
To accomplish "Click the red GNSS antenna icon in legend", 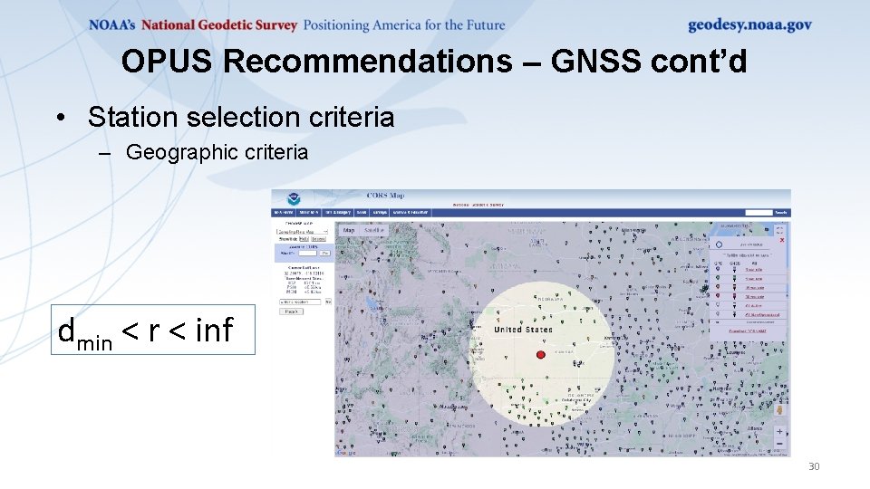I will (x=734, y=287).
